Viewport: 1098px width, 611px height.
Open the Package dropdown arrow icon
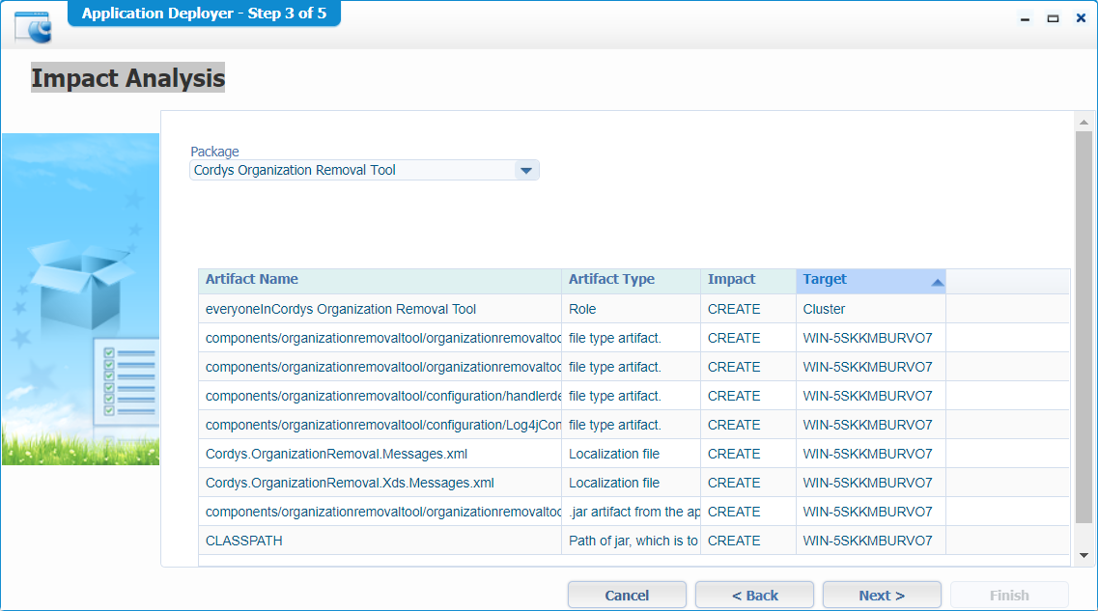(526, 170)
